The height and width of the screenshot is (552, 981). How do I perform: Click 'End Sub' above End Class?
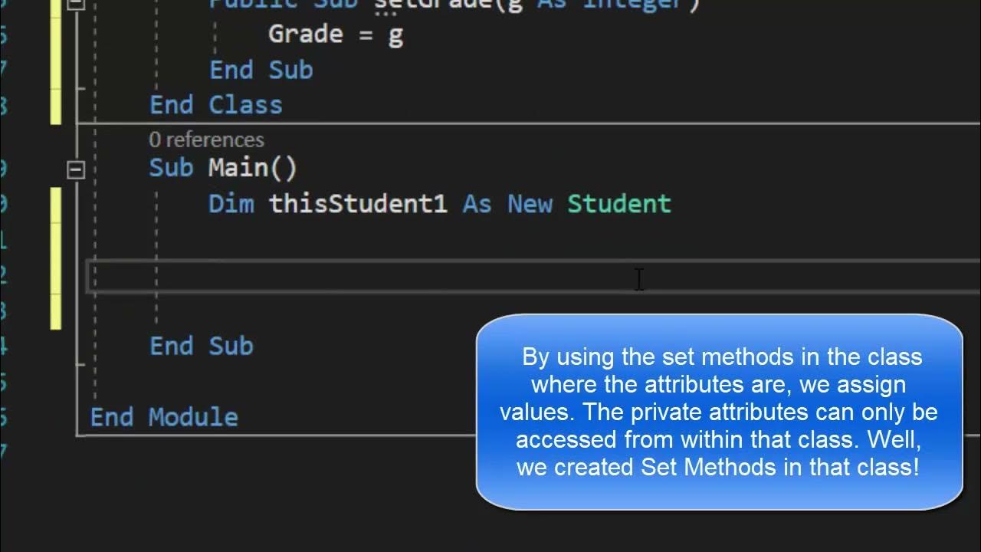point(261,70)
